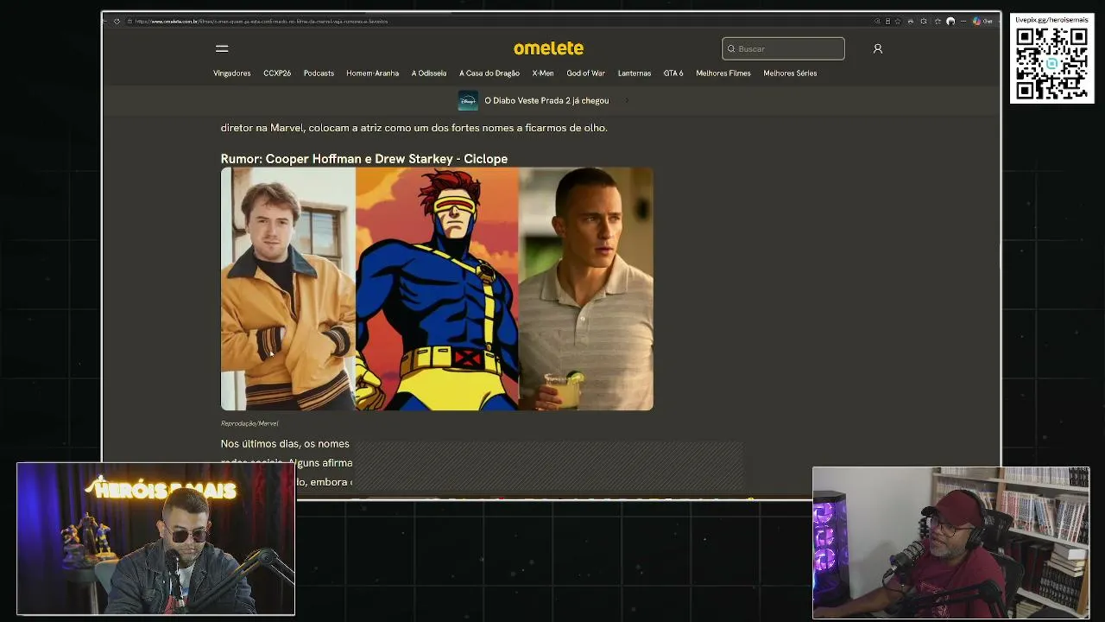Open Melhores Filmes section
This screenshot has width=1105, height=622.
[x=723, y=73]
